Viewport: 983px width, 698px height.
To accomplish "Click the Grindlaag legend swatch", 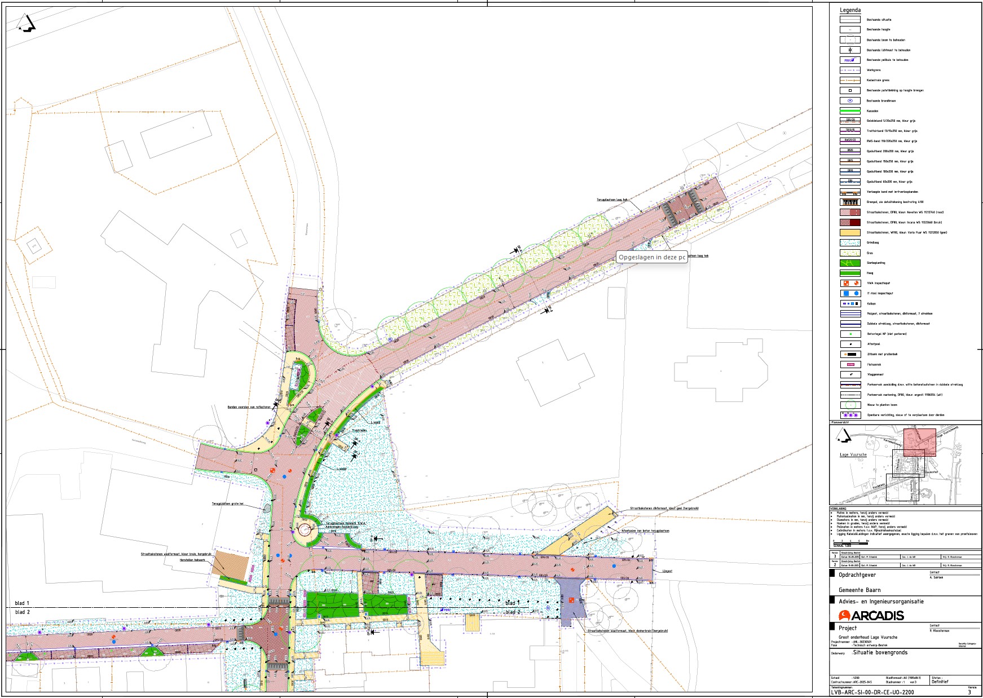I will click(x=850, y=242).
